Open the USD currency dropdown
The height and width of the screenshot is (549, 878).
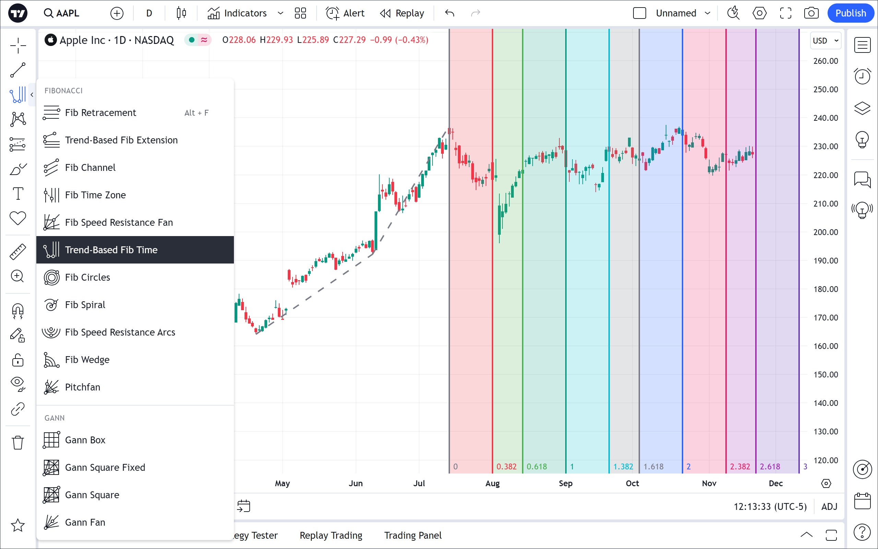pos(826,41)
